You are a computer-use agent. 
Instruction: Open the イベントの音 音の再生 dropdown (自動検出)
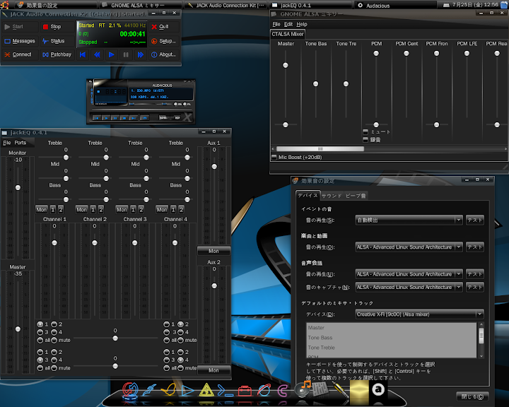[409, 220]
